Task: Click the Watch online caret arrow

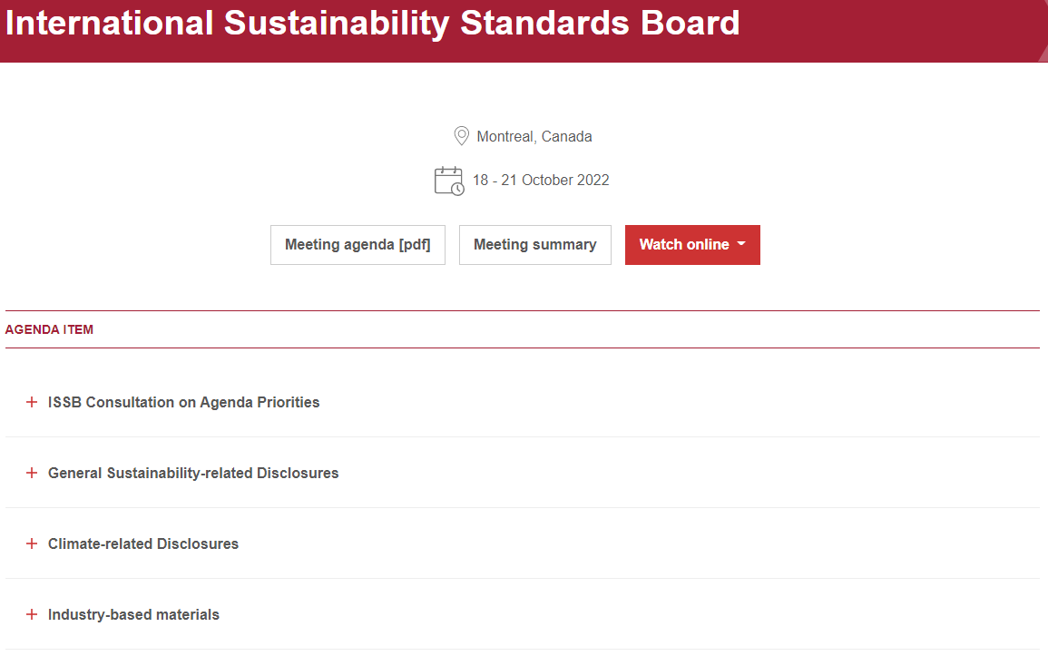Action: (741, 244)
